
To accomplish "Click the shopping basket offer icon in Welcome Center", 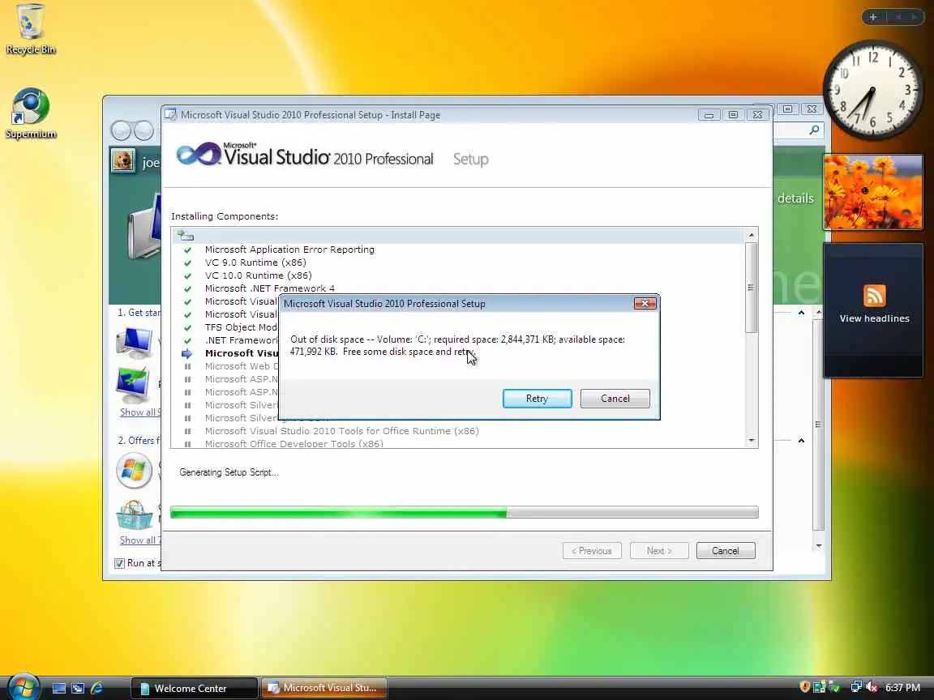I will pos(134,515).
